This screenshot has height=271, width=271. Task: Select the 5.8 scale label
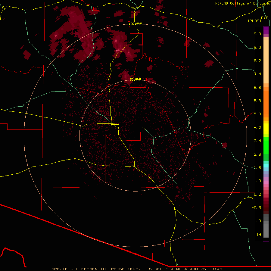coord(257,101)
